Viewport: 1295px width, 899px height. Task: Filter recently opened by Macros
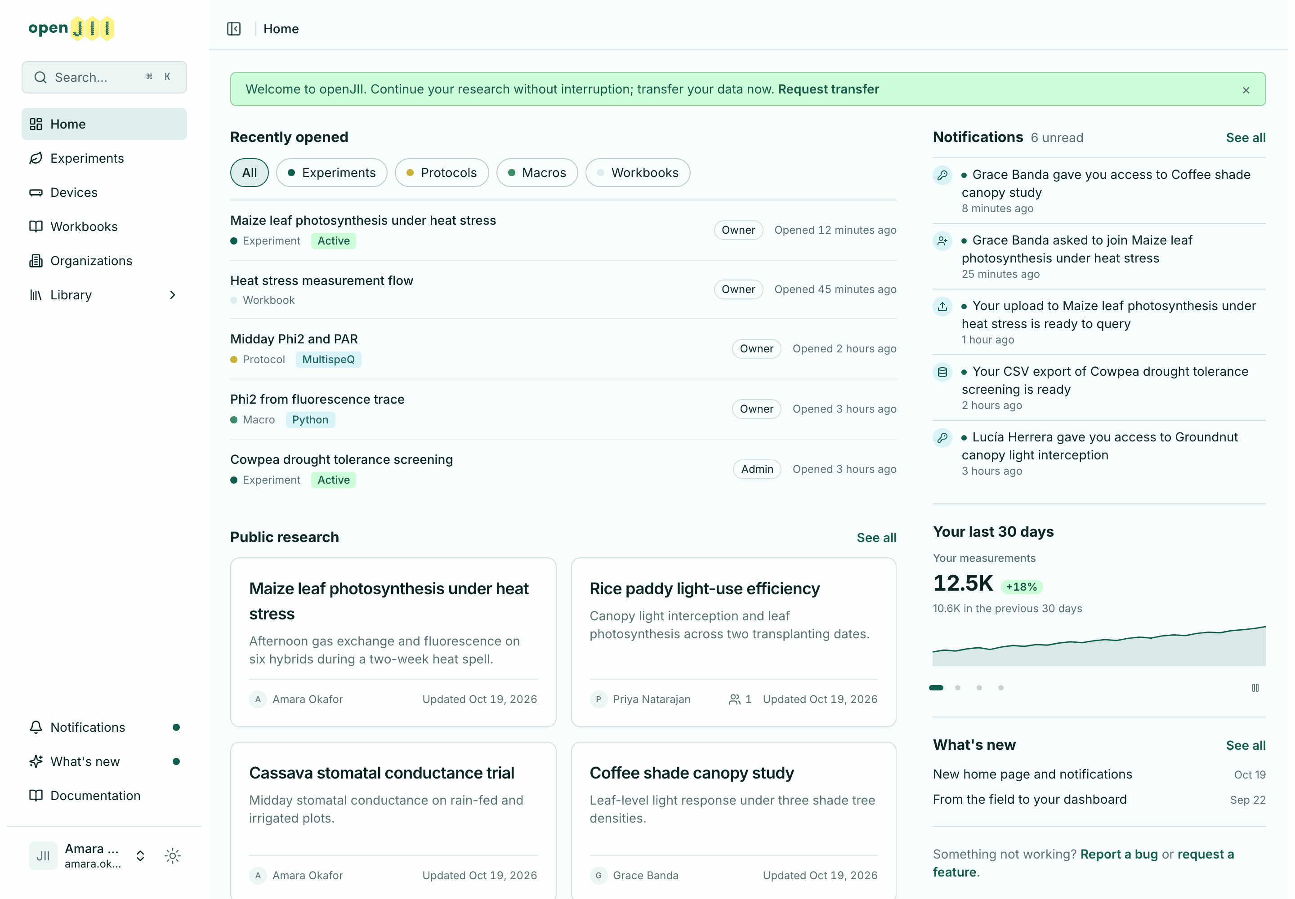point(536,172)
